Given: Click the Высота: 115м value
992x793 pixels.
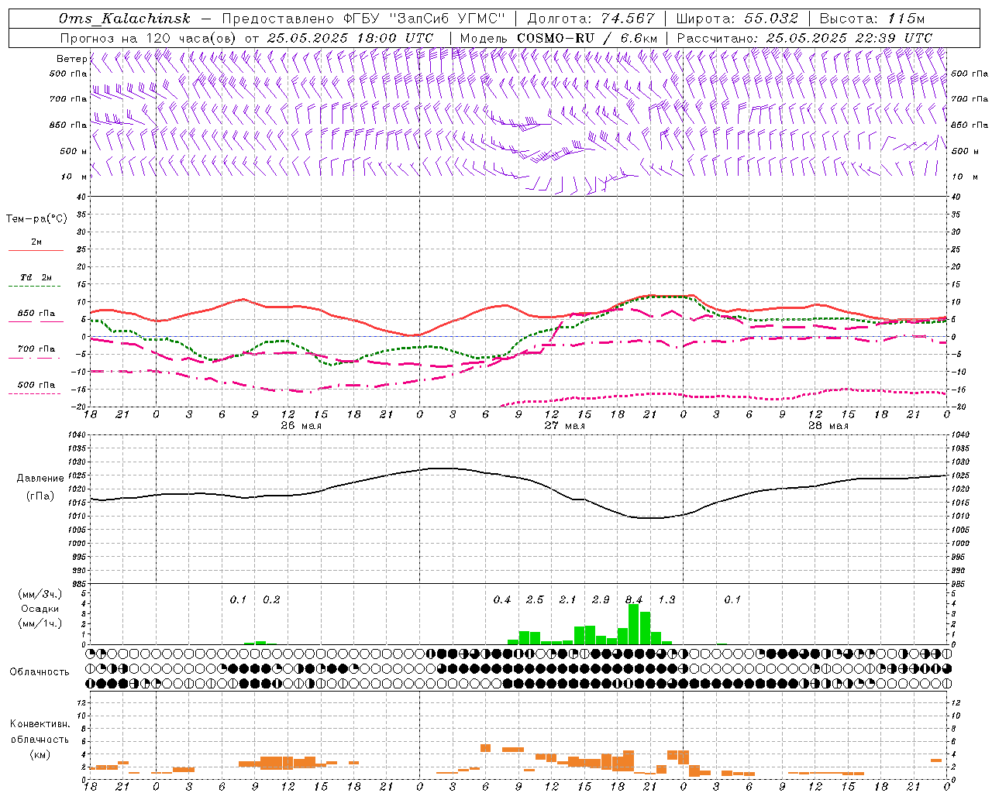Looking at the screenshot, I should point(872,19).
